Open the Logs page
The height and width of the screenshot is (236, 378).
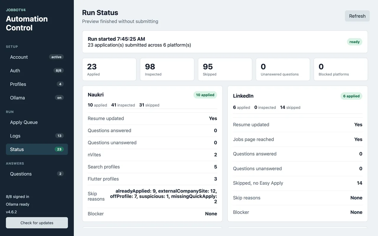pos(37,136)
